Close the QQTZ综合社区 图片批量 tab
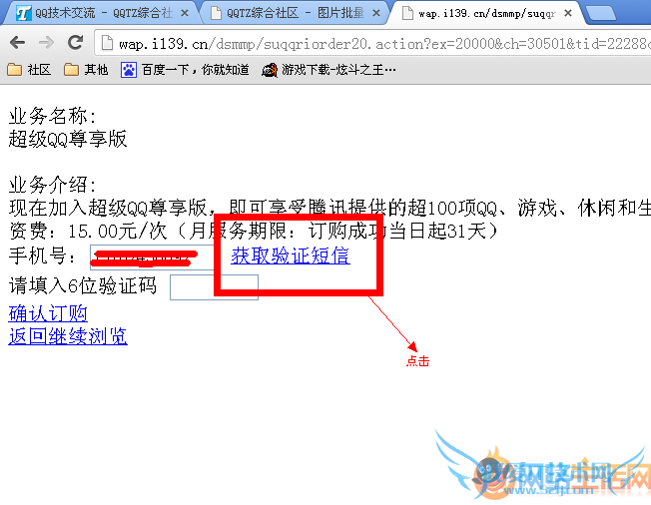Image resolution: width=651 pixels, height=505 pixels. [376, 13]
